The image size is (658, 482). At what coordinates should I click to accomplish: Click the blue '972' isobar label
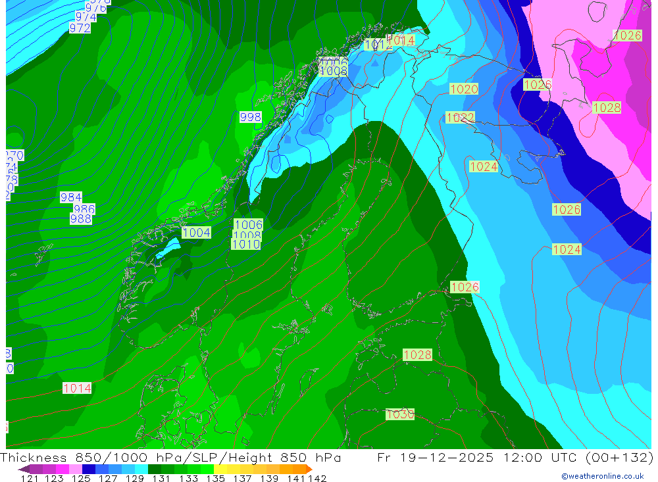pos(80,28)
